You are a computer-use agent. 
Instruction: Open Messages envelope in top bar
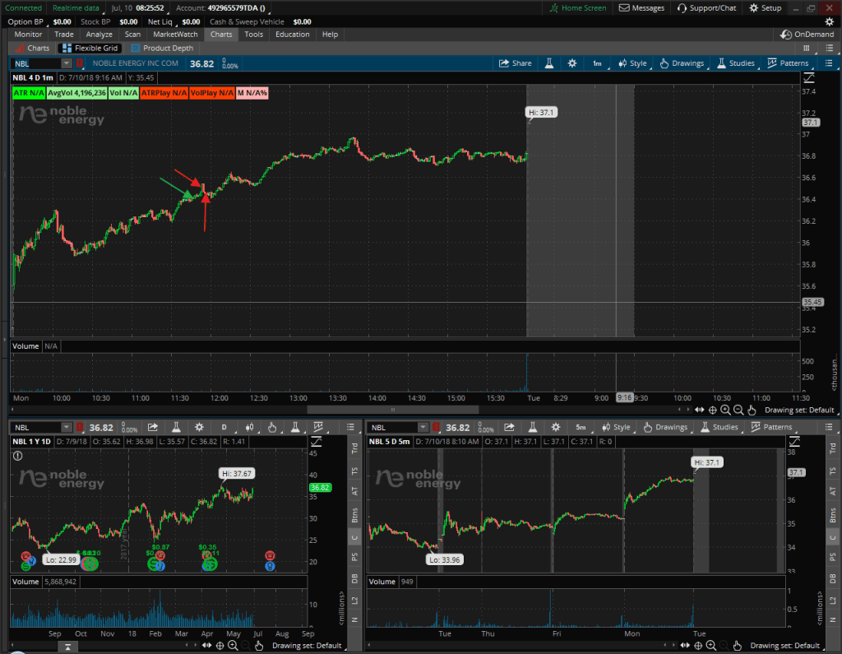coord(641,8)
